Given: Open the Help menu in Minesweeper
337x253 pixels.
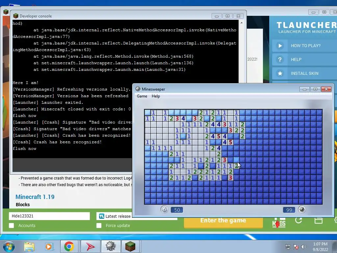Looking at the screenshot, I should (x=156, y=96).
